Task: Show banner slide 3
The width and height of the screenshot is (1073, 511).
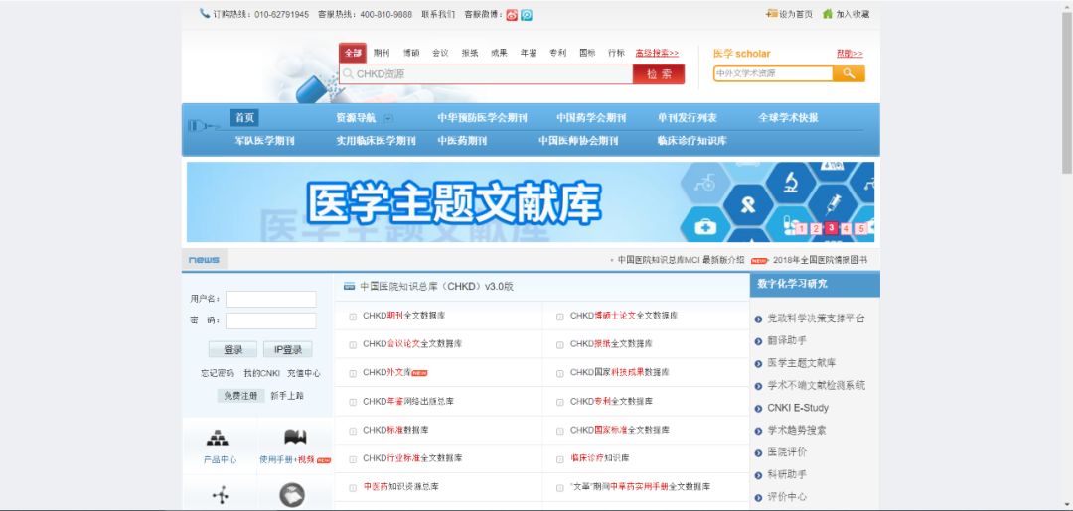Action: [x=831, y=228]
